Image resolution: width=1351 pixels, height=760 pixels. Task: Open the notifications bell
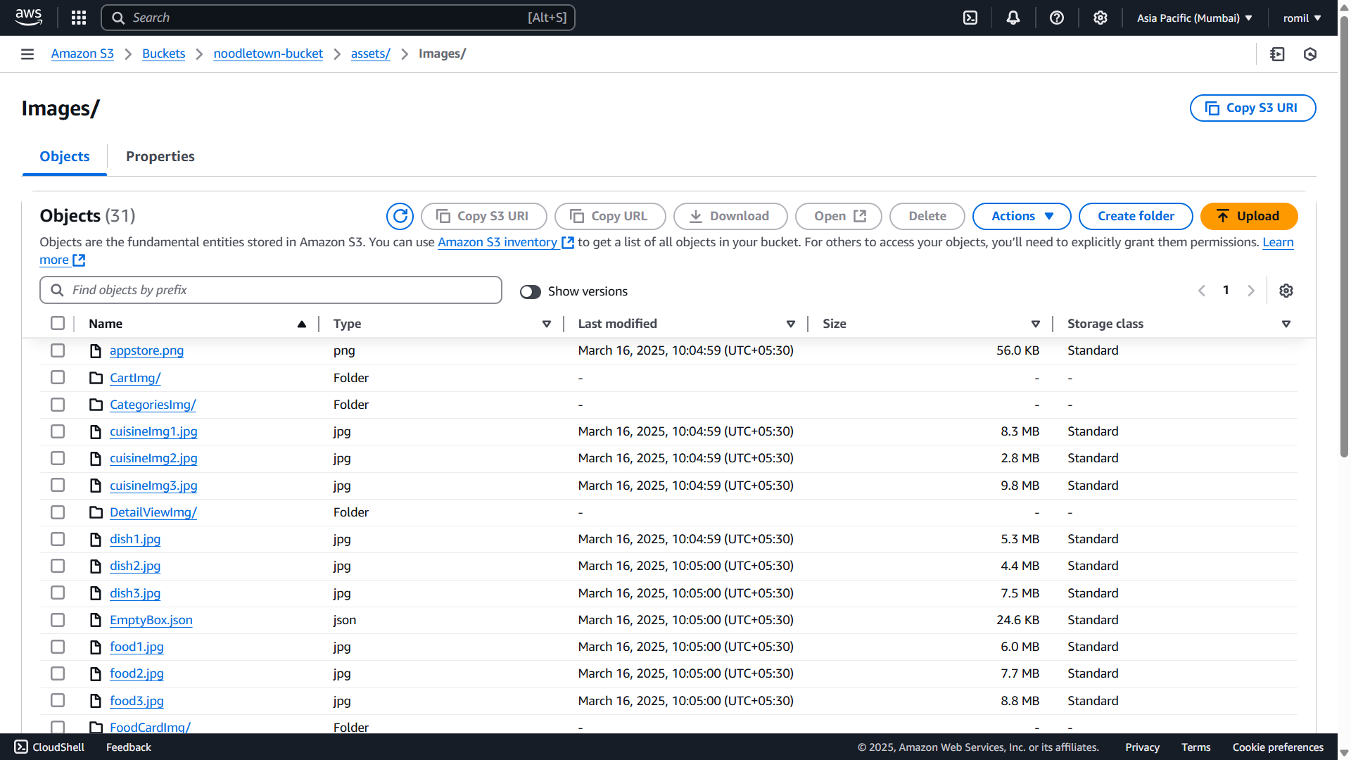(1013, 18)
